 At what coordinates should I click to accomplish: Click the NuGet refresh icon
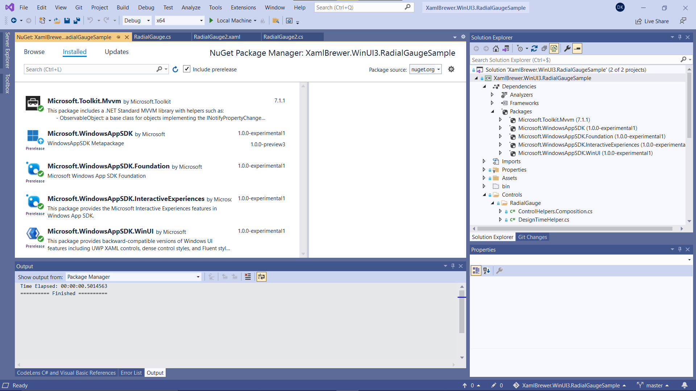coord(175,70)
